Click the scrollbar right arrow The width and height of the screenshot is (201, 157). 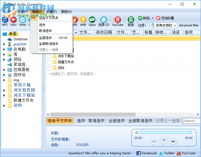(198, 114)
